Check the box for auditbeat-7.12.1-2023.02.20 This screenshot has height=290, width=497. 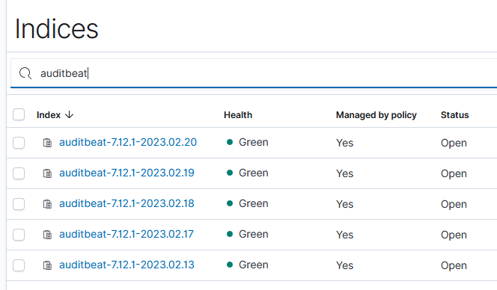coord(19,143)
